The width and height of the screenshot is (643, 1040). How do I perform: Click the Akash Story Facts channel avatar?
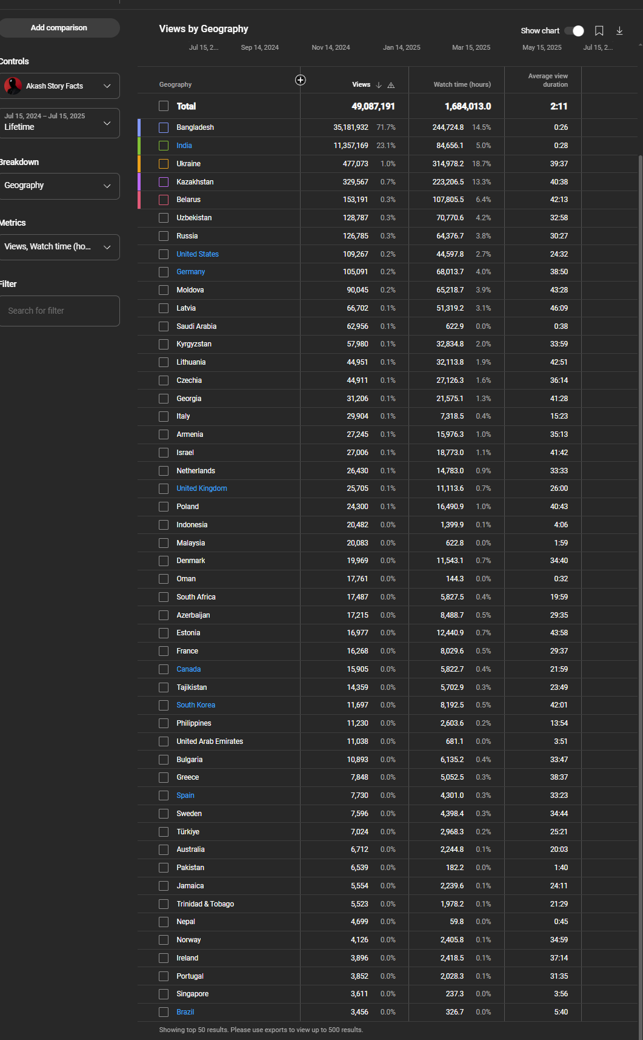point(13,86)
